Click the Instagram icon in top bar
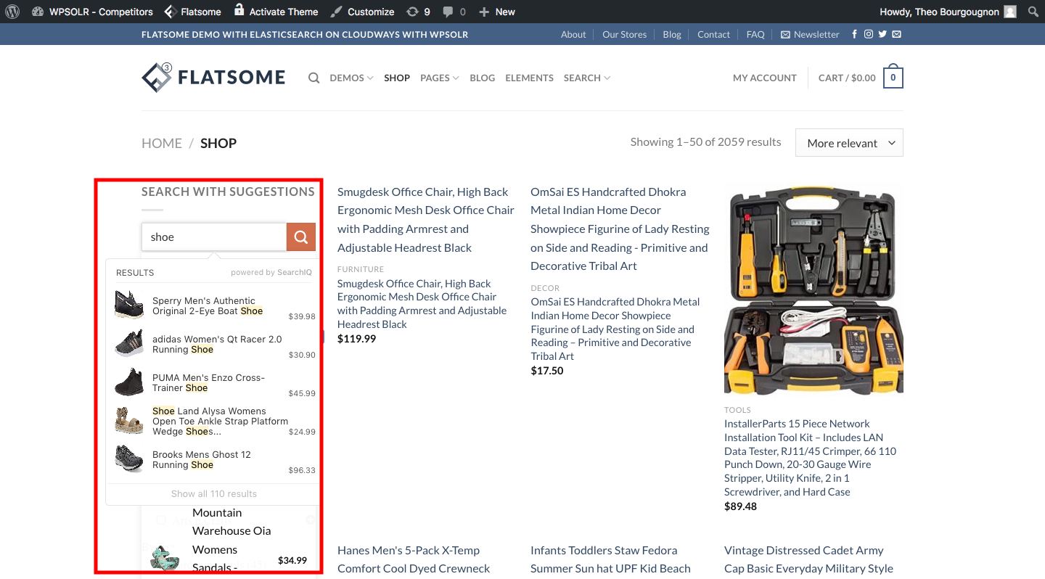The height and width of the screenshot is (579, 1045). 868,34
